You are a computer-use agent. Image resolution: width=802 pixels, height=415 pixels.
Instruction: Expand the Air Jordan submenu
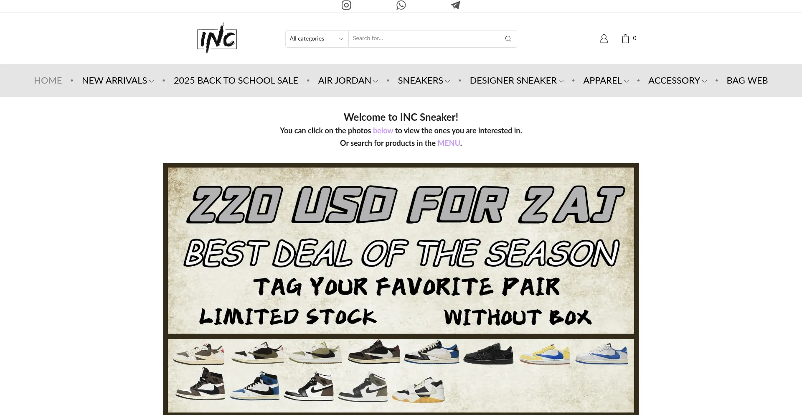[376, 81]
